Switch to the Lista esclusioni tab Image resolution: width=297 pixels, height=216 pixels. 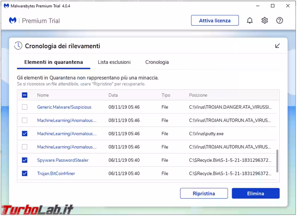tap(114, 62)
